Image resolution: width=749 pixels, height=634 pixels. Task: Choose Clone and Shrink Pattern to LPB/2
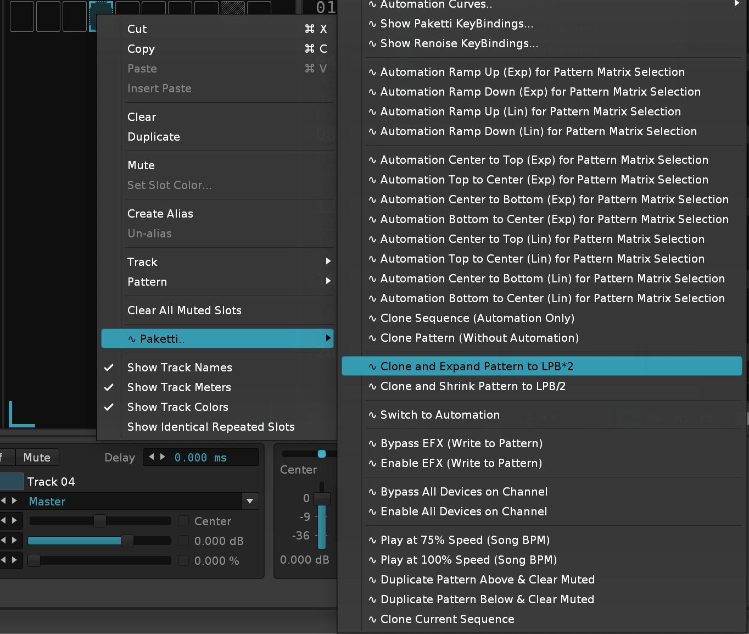pos(473,386)
